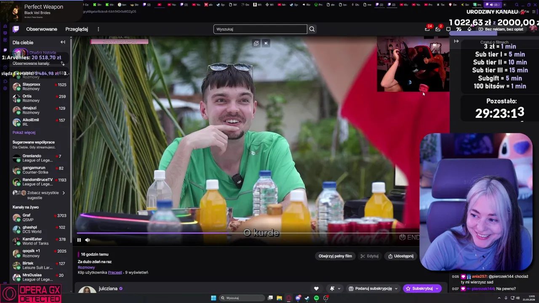Viewport: 539px width, 303px height.
Task: Click the Subskrybuj button
Action: click(422, 288)
